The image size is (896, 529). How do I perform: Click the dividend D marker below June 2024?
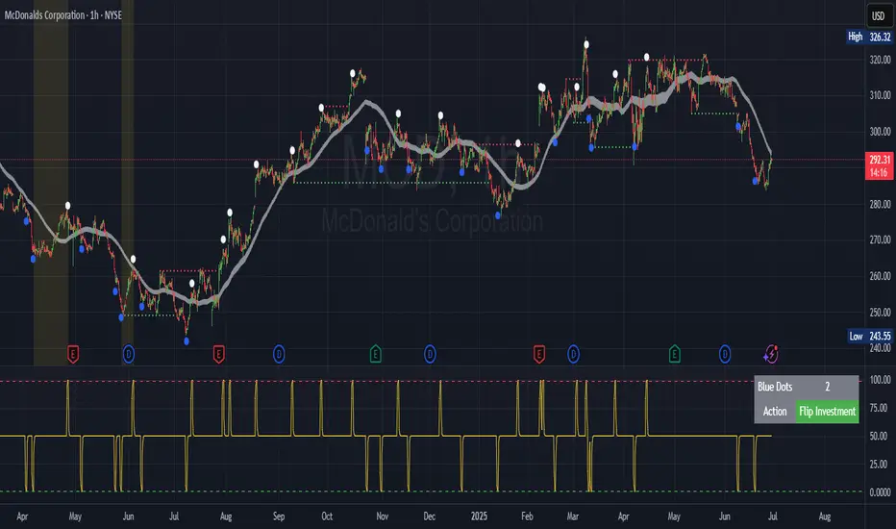[129, 355]
